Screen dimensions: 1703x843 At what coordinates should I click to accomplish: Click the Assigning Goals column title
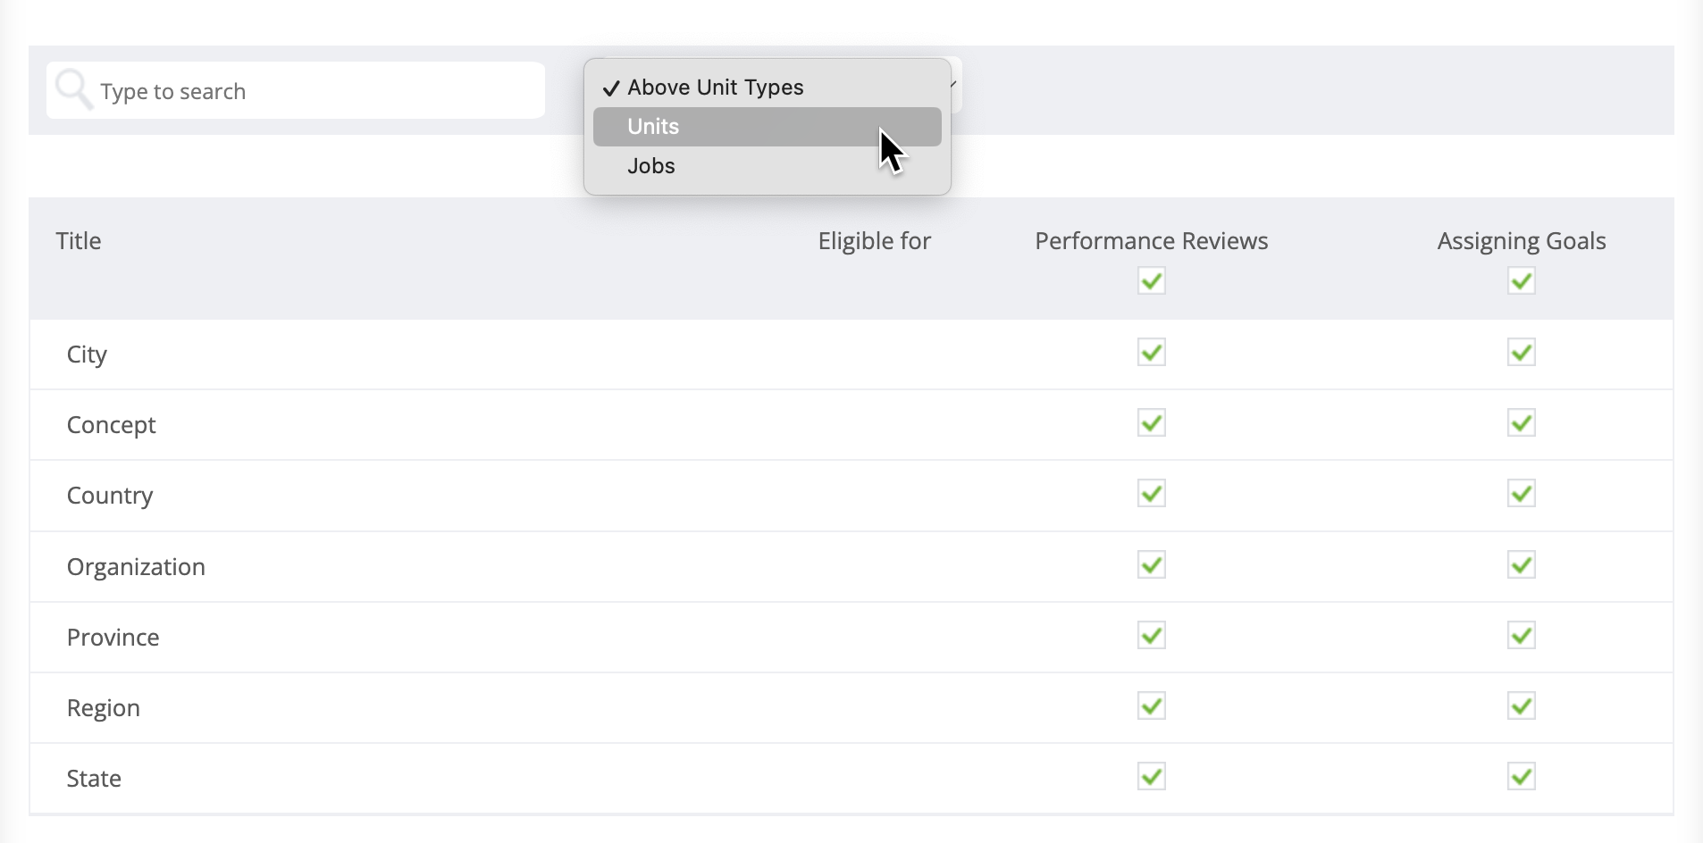coord(1522,241)
